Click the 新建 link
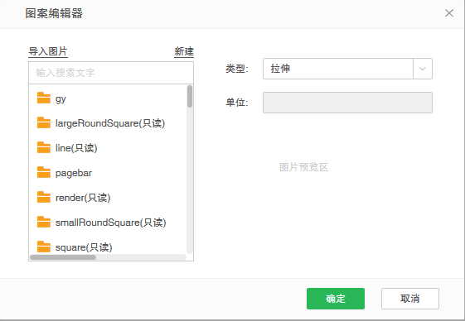The height and width of the screenshot is (321, 465). (x=184, y=51)
